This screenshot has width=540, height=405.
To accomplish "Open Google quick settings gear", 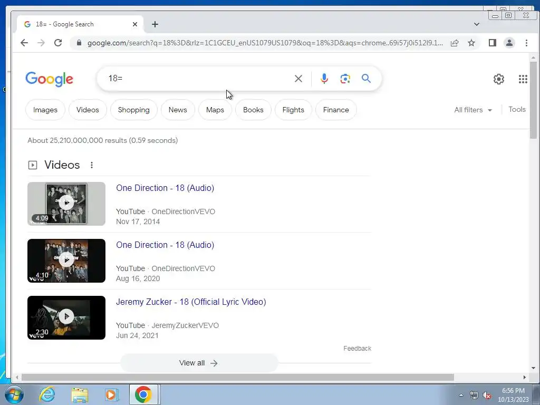I will pos(499,79).
